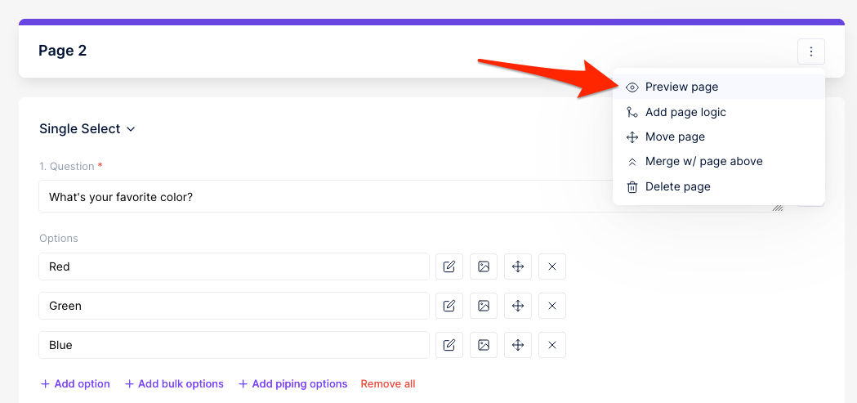Click the red Remove all link
Screen dimensions: 857x403
[x=388, y=384]
